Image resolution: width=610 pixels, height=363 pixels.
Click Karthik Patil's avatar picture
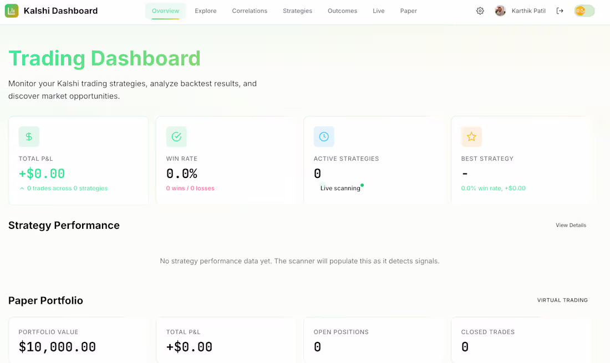pyautogui.click(x=500, y=11)
